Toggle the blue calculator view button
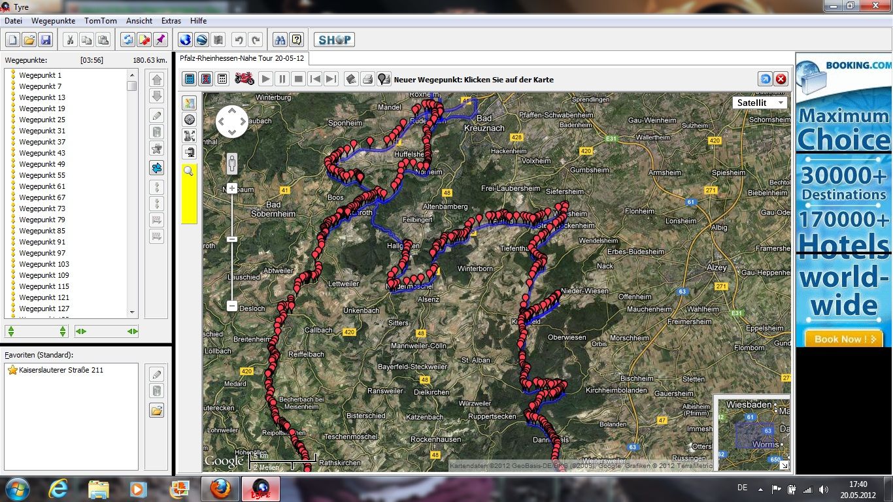 tap(190, 79)
